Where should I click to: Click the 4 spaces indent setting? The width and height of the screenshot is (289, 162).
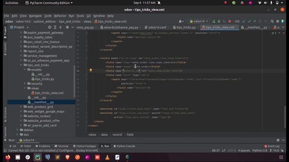pyautogui.click(x=244, y=151)
